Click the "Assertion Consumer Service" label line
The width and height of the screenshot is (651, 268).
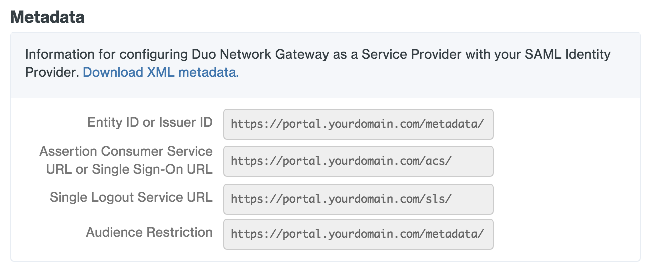(126, 151)
